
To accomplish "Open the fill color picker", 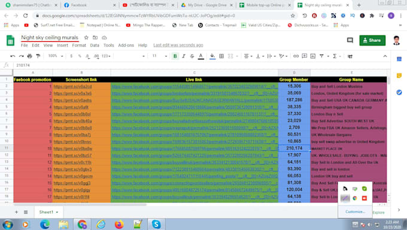I will (212, 56).
